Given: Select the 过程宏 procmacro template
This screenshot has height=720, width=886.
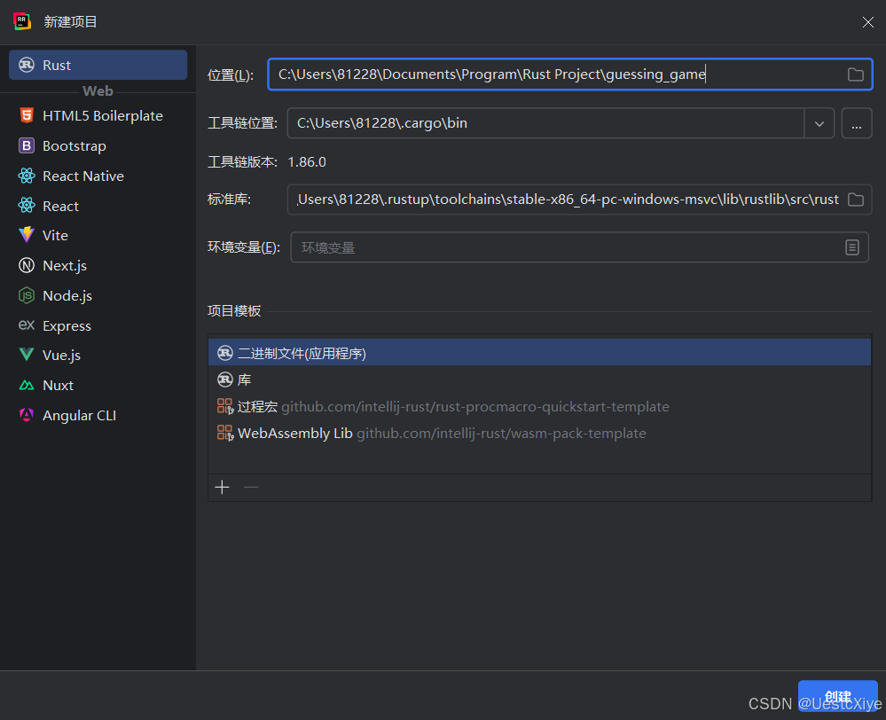Looking at the screenshot, I should [x=539, y=406].
